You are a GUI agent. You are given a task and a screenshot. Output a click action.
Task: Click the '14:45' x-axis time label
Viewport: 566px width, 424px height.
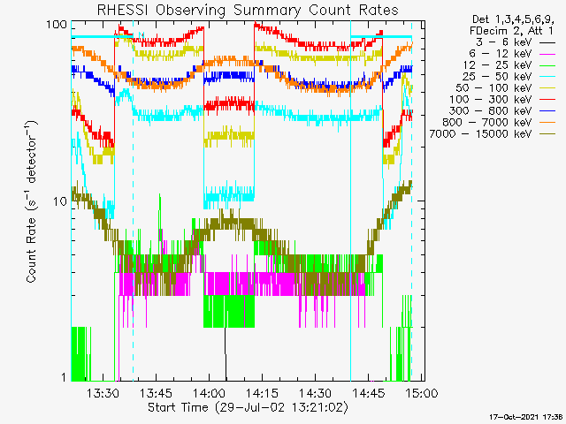pyautogui.click(x=368, y=392)
